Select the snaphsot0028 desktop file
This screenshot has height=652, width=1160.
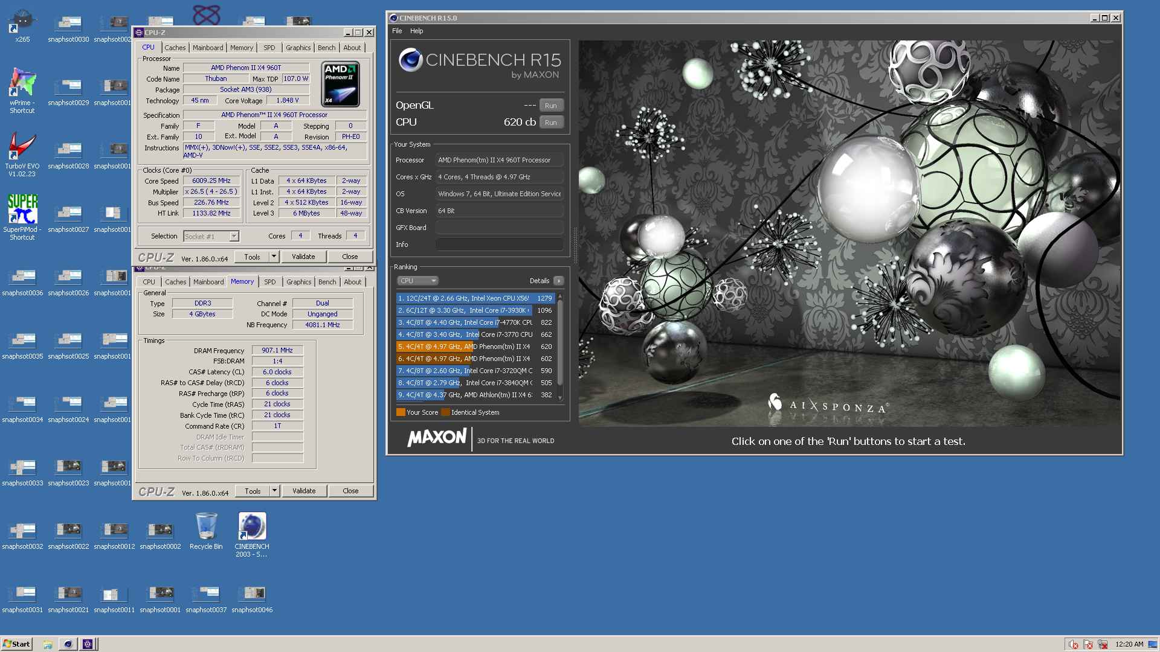coord(68,155)
